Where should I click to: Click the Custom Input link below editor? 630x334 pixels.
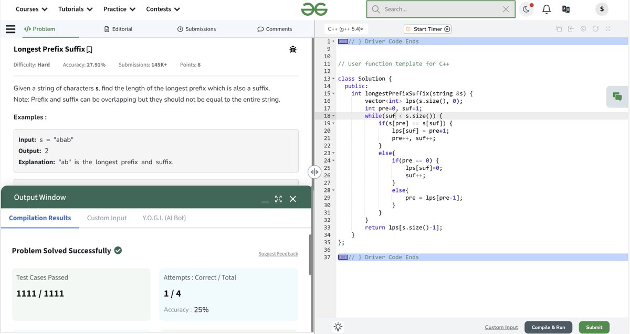click(x=501, y=327)
